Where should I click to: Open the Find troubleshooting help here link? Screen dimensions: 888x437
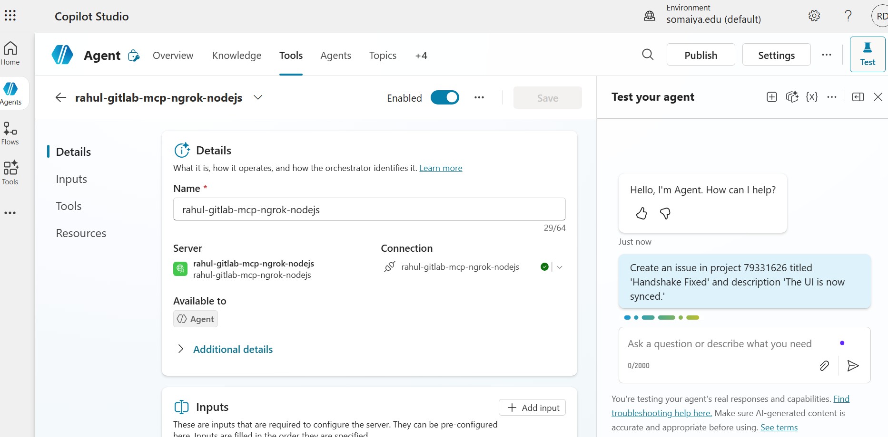point(730,406)
